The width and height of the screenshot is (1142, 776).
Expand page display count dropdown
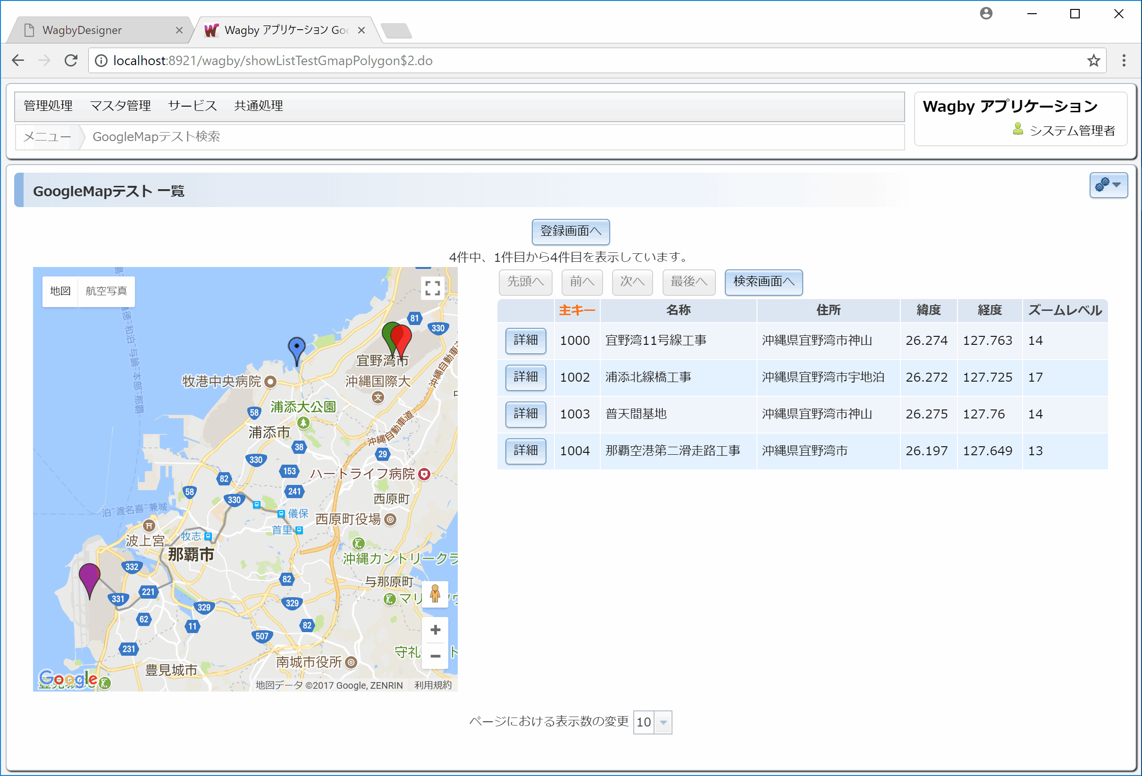coord(663,722)
